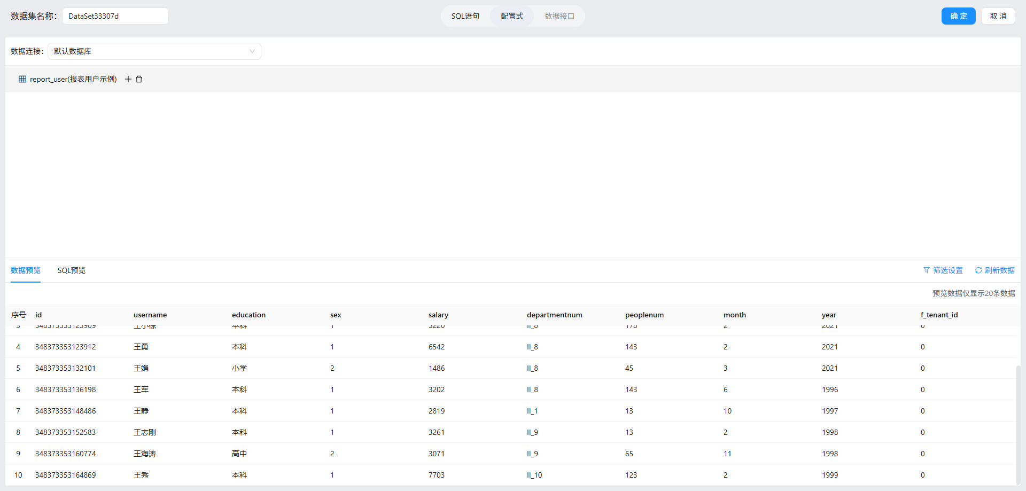1026x491 pixels.
Task: Click the 取消 cancel button
Action: [998, 16]
